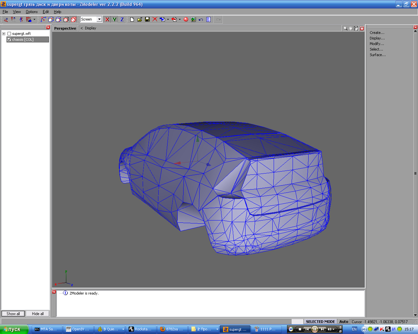418x334 pixels.
Task: Open a file with the folder icon
Action: click(x=140, y=20)
